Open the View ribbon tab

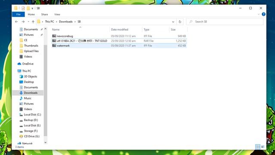[57, 14]
